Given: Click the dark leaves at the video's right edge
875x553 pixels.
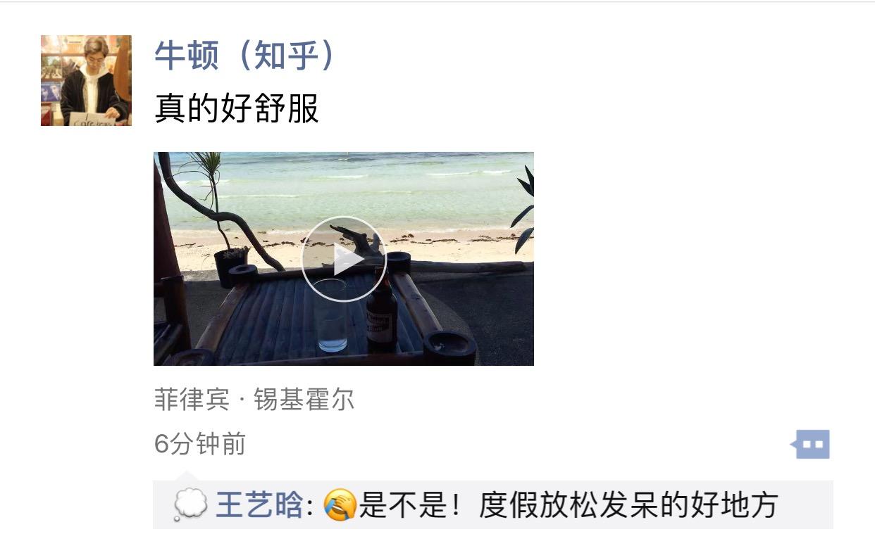Looking at the screenshot, I should tap(524, 209).
